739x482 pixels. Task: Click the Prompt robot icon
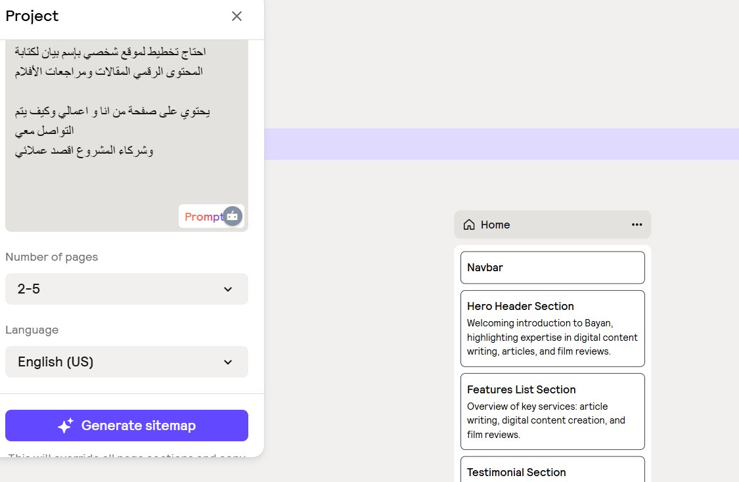click(233, 216)
